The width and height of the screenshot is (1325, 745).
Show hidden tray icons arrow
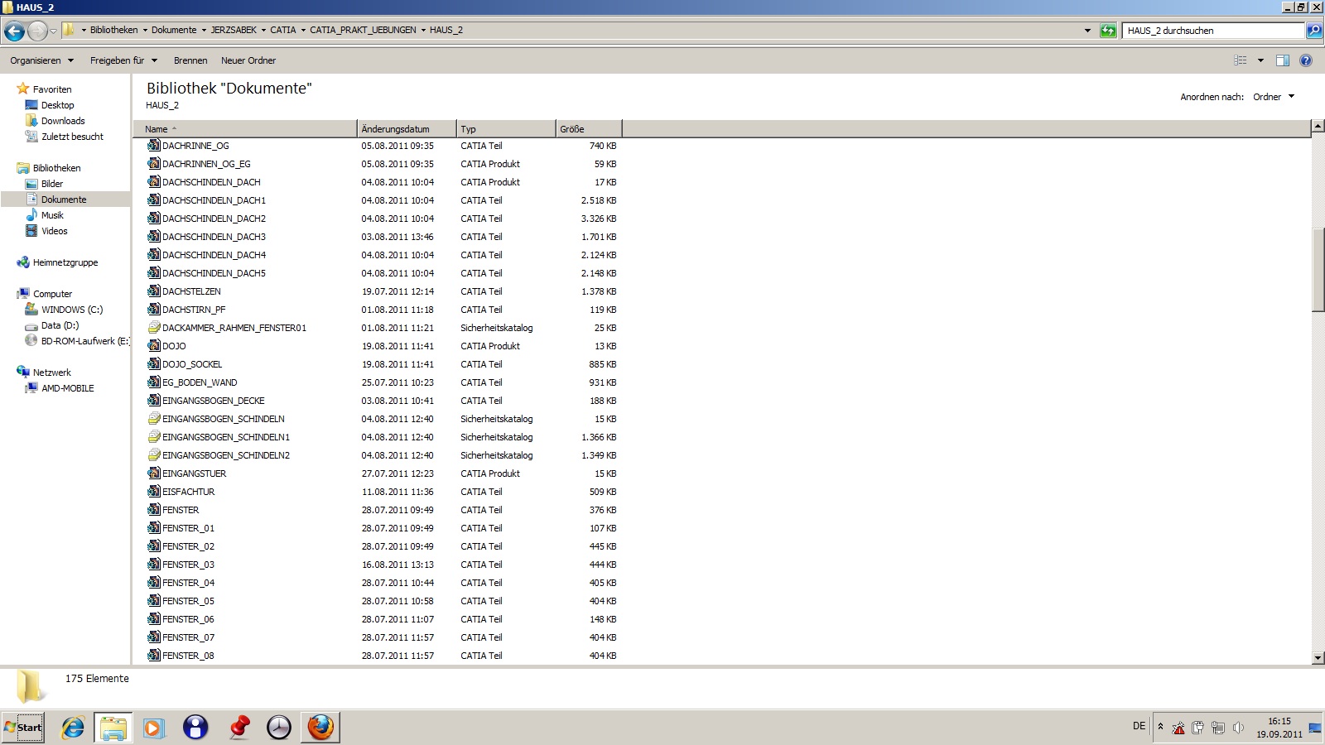click(x=1160, y=727)
